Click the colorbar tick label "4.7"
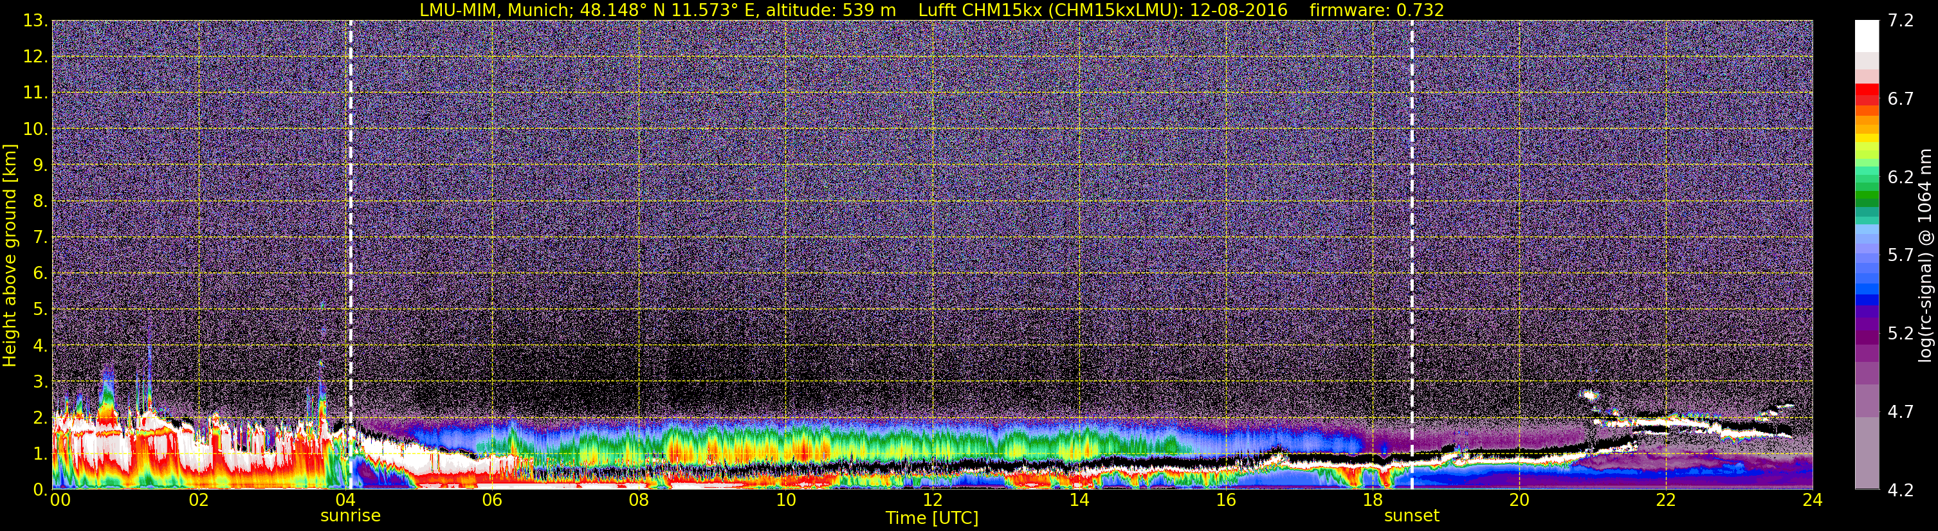The height and width of the screenshot is (531, 1938). point(1901,412)
